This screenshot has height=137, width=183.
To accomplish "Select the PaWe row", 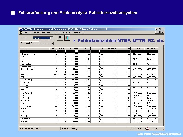I will (x=89, y=111).
